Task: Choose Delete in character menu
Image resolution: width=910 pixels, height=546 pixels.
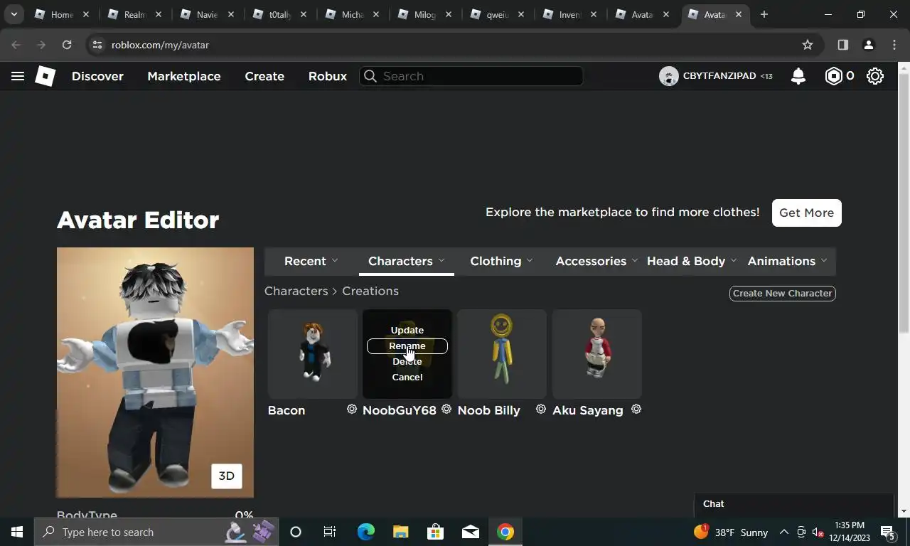Action: pos(407,361)
